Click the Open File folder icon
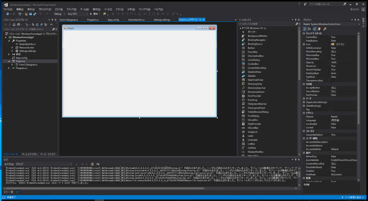 coord(26,14)
